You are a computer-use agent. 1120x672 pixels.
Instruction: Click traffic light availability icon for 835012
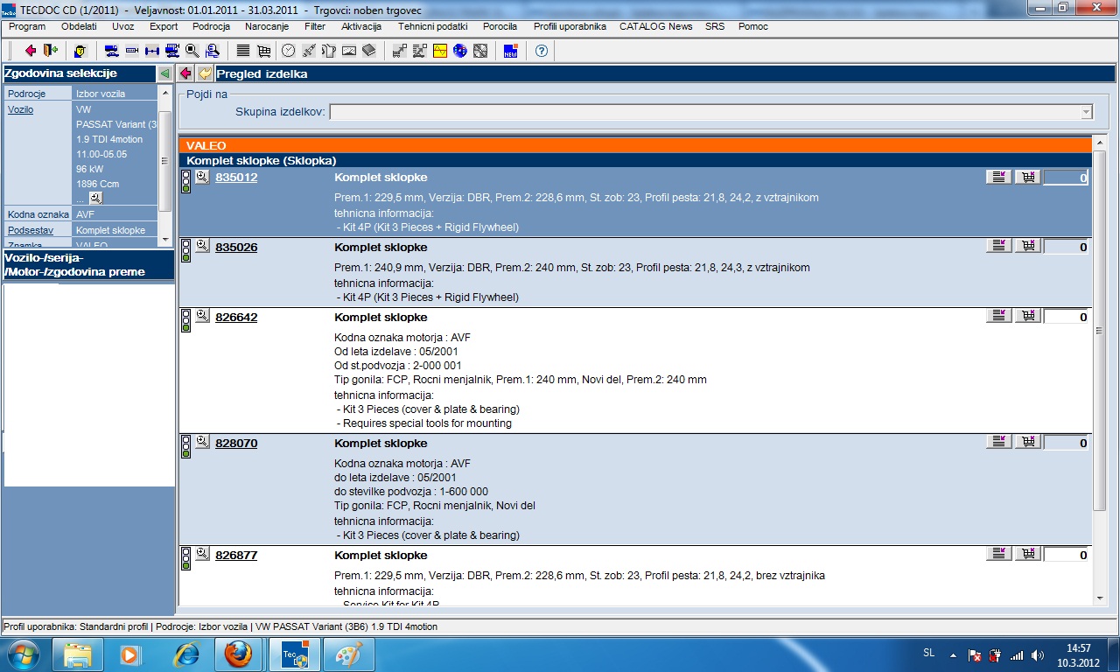(x=185, y=181)
